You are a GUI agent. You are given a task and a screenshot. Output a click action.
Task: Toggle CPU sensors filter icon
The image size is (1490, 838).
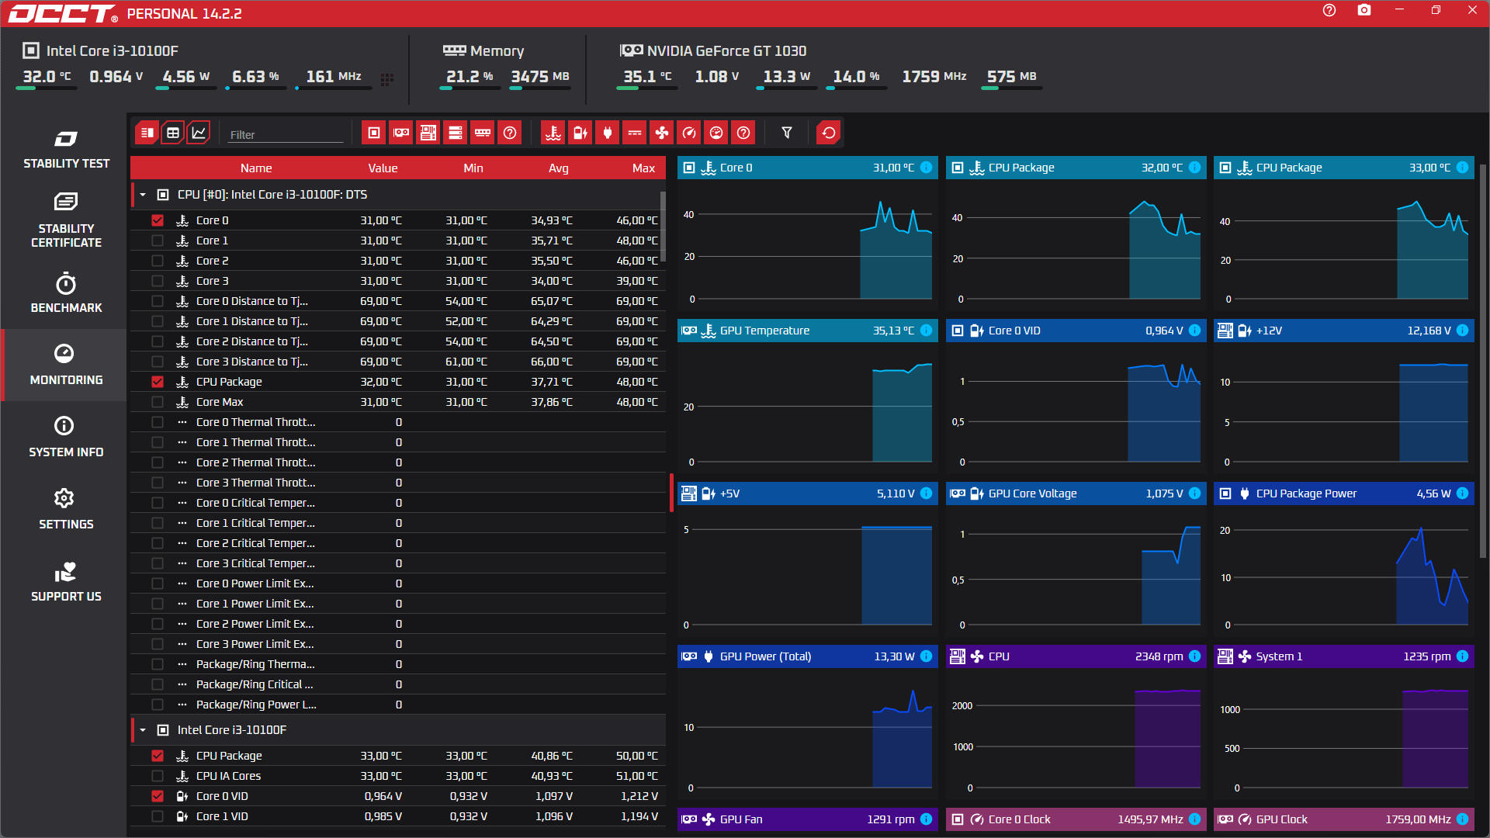pyautogui.click(x=374, y=133)
